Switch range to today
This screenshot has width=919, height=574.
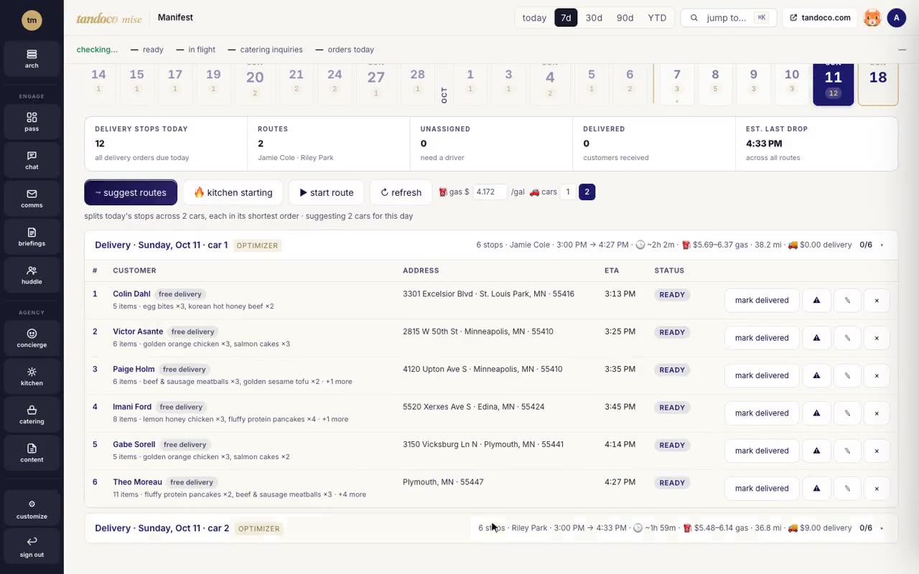point(534,18)
